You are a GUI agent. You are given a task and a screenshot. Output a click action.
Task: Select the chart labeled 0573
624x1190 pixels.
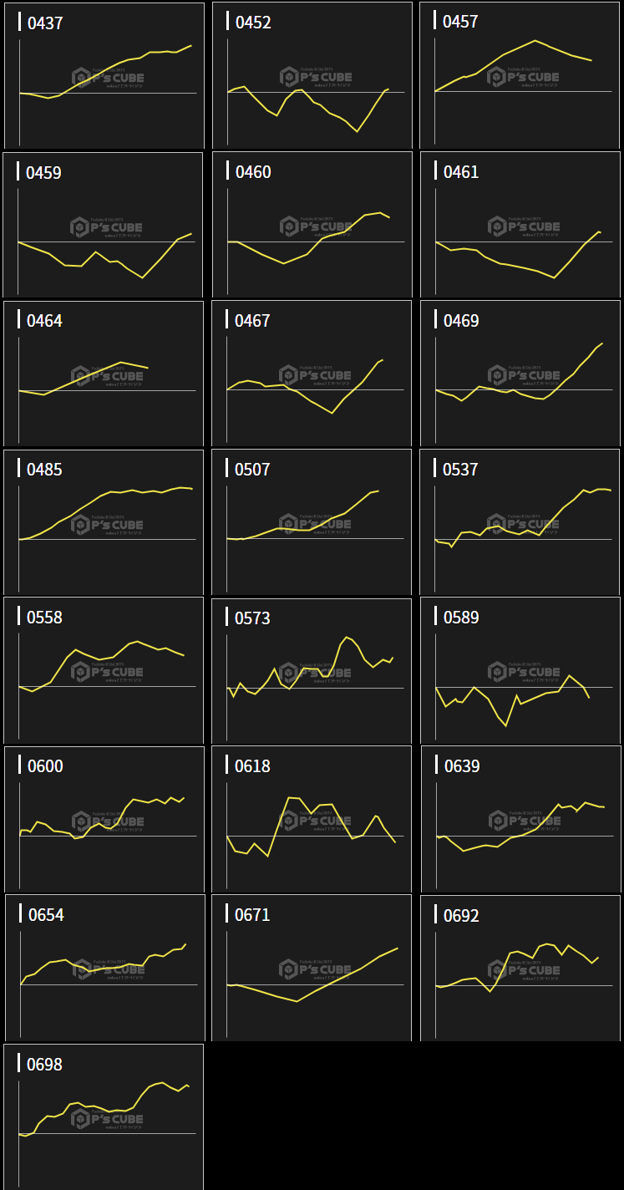point(312,670)
